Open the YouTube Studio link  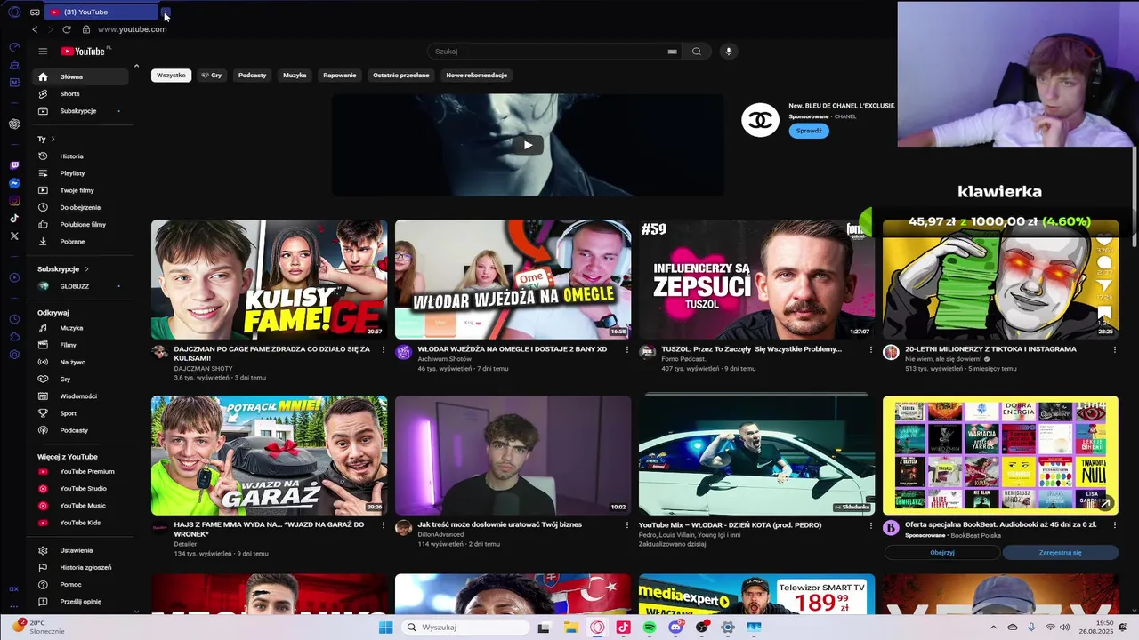point(80,489)
